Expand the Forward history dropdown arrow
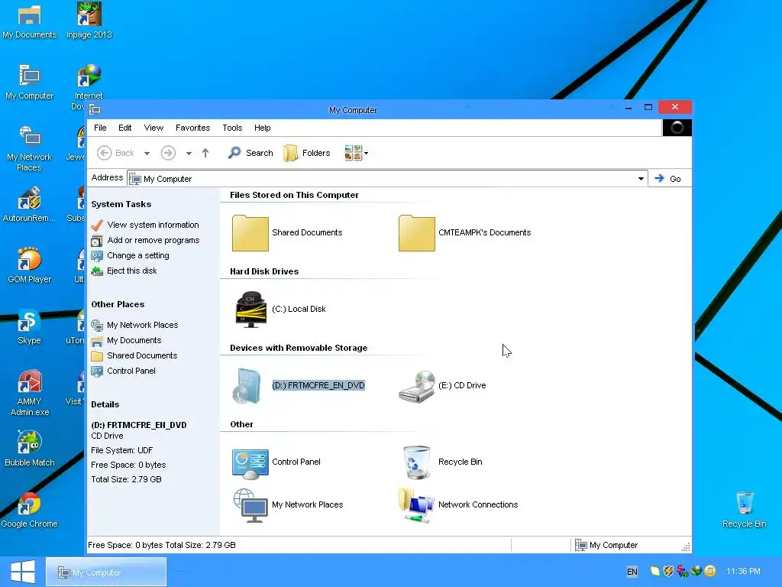The width and height of the screenshot is (782, 587). [x=189, y=153]
